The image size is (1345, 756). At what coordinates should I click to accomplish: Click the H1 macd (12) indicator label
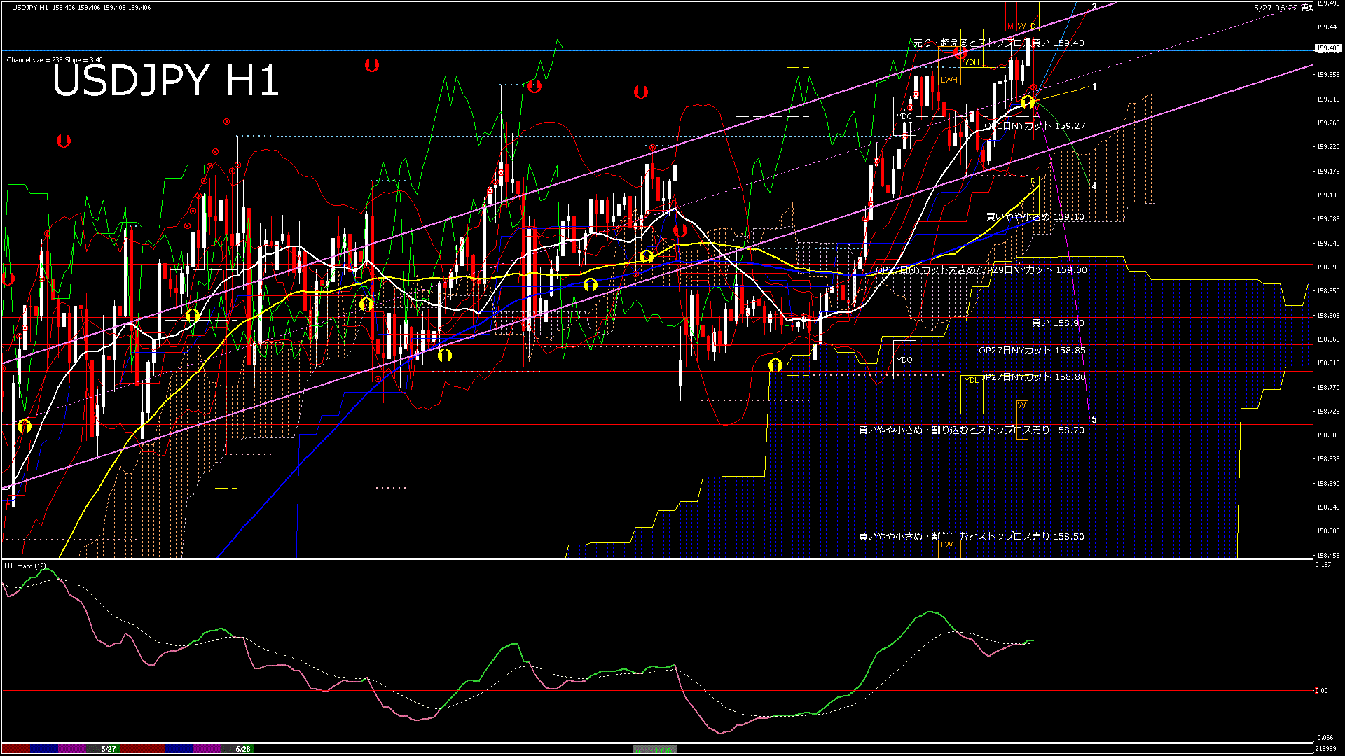pos(25,566)
